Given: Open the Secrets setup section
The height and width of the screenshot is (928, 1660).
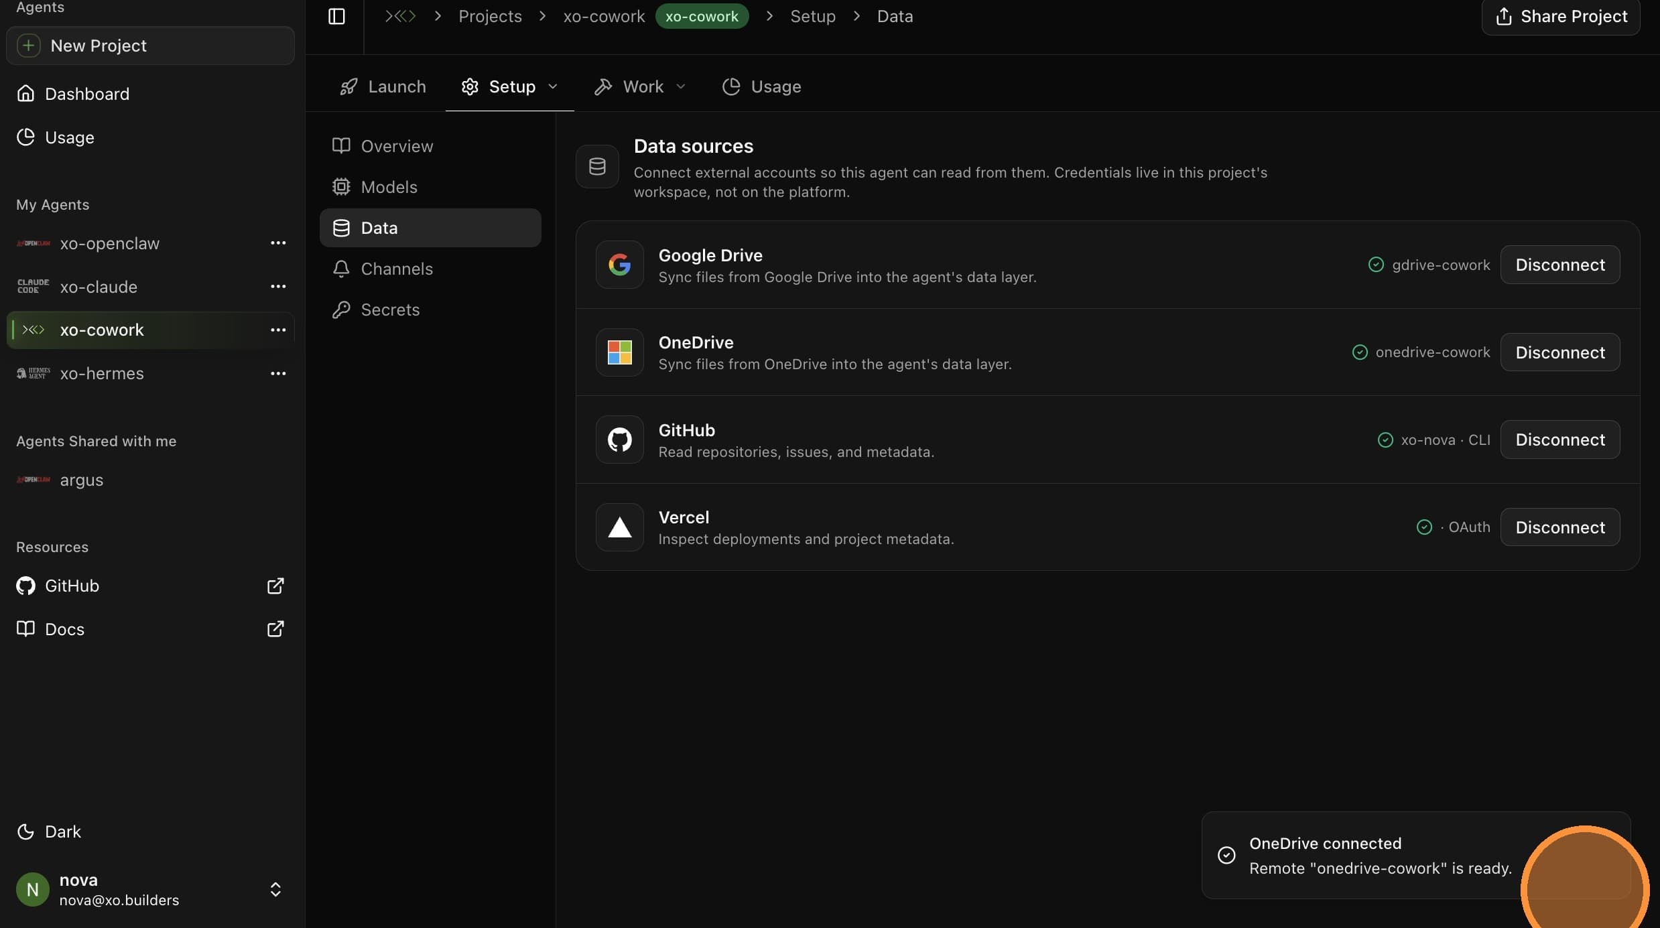Looking at the screenshot, I should [x=430, y=310].
